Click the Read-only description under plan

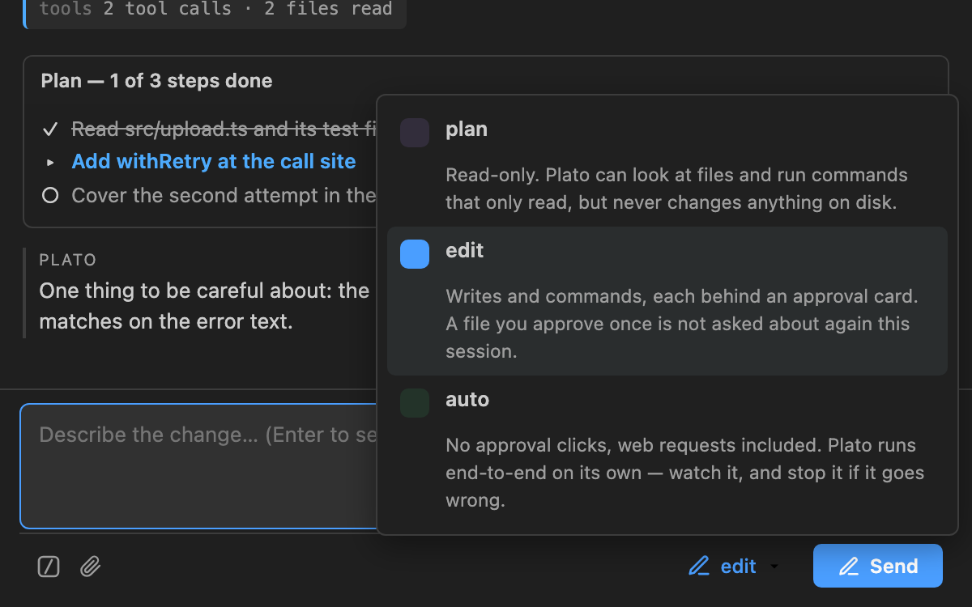click(676, 189)
